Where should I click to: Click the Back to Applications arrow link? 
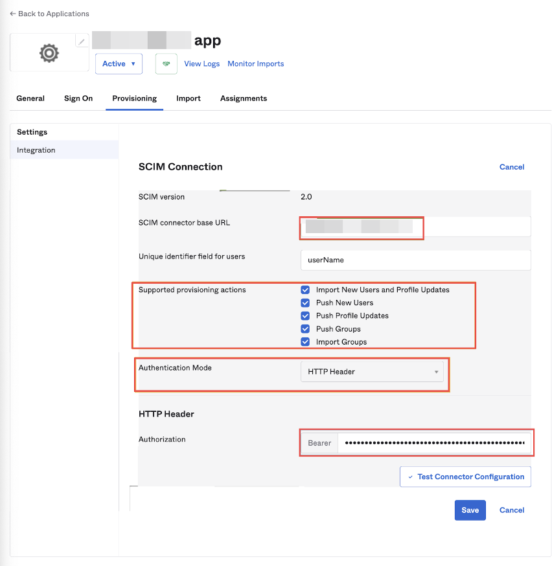pos(49,14)
